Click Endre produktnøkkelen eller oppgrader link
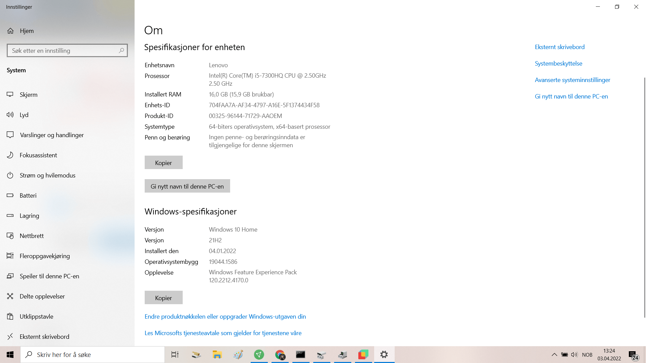 tap(225, 317)
